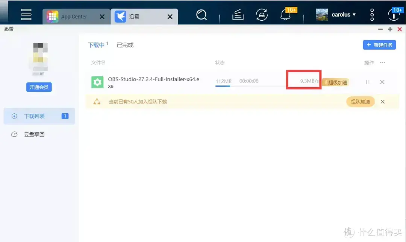Click the 开通会员 membership button
406x242 pixels.
coord(39,87)
